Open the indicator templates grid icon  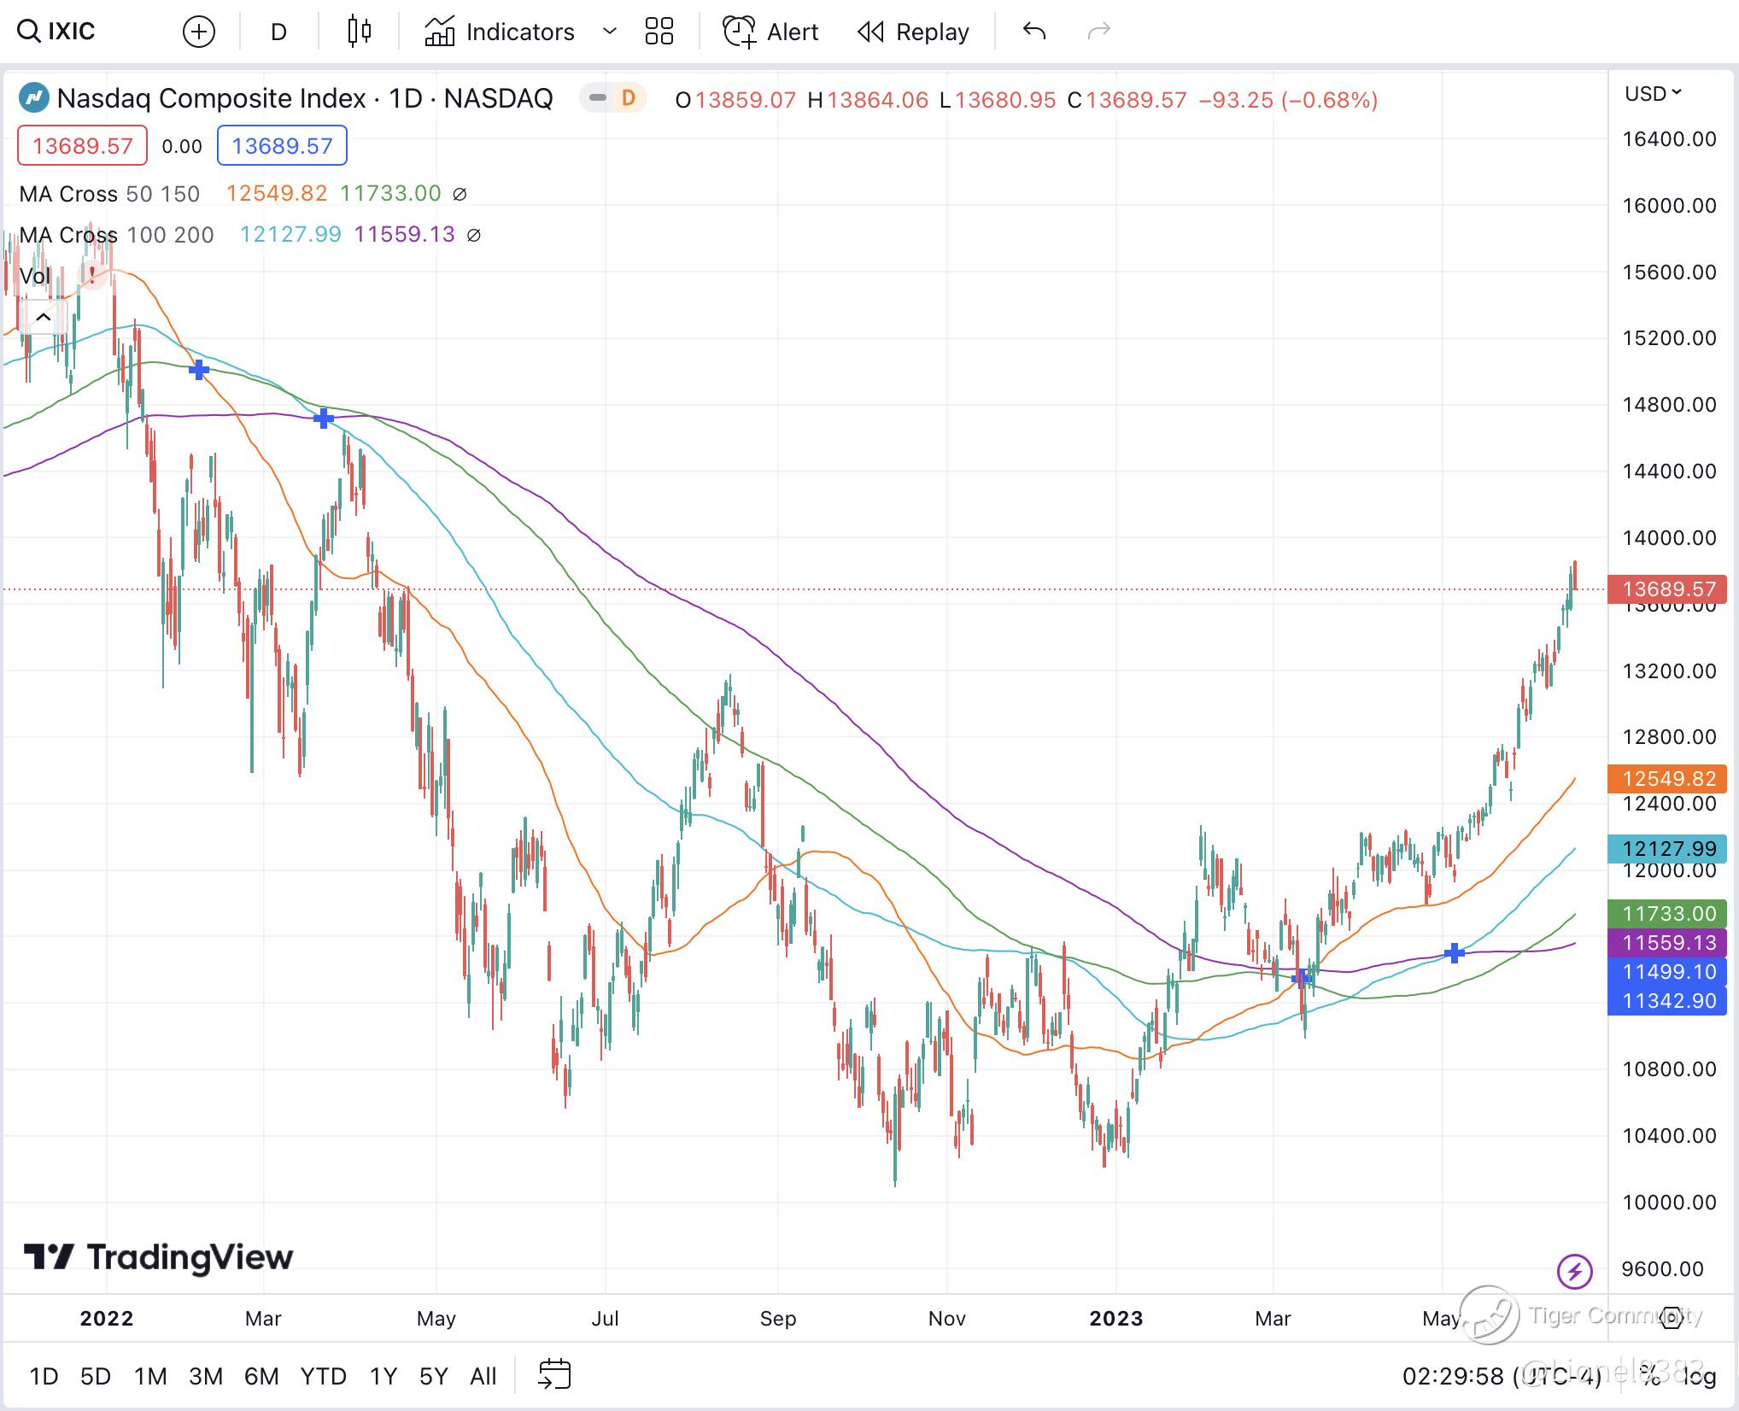[659, 32]
